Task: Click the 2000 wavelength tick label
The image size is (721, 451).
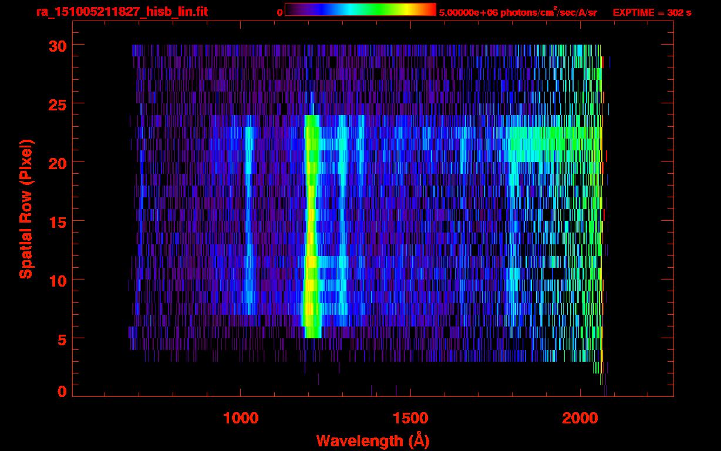Action: (580, 418)
